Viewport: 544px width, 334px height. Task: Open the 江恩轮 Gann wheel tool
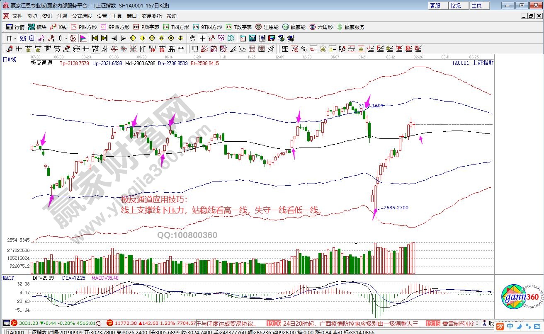tap(268, 27)
